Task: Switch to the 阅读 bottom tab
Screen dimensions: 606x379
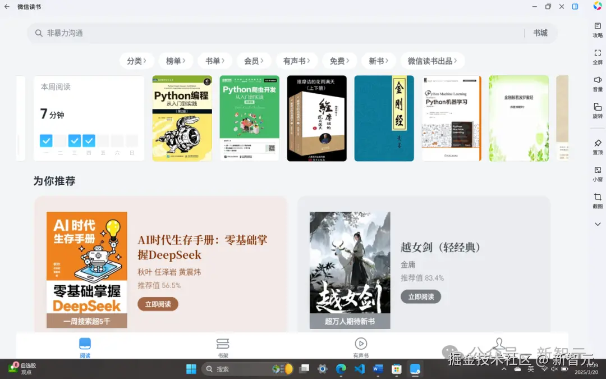Action: (85, 348)
